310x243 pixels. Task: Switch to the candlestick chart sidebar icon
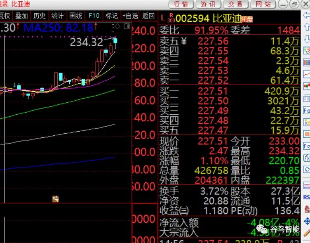tap(307, 86)
